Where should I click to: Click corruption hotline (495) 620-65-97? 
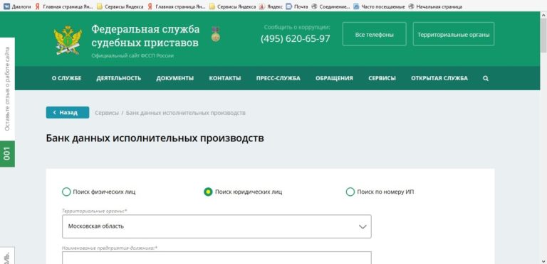pos(295,38)
